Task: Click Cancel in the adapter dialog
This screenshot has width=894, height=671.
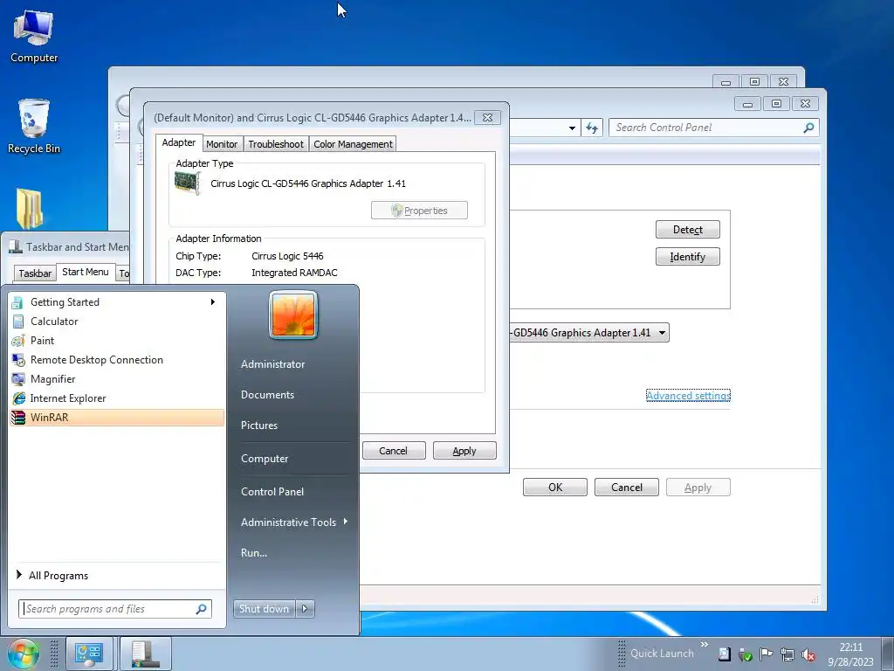Action: coord(394,451)
